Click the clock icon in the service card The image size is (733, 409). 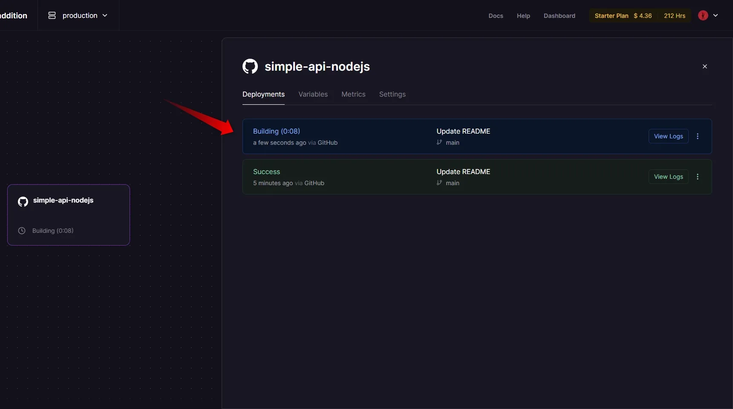[22, 231]
